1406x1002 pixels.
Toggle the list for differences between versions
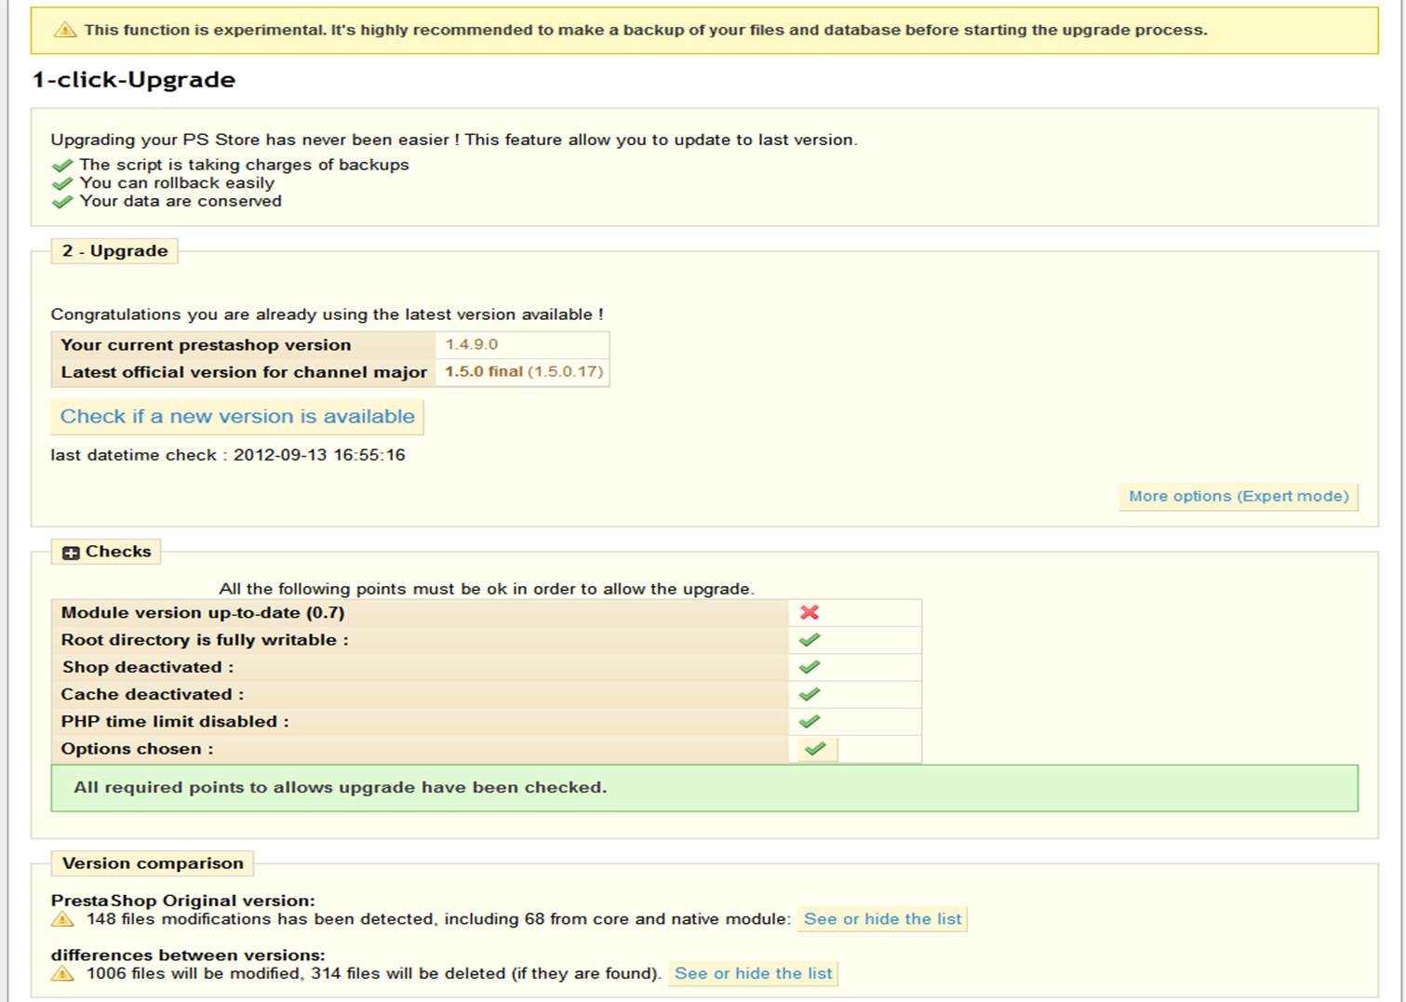click(754, 973)
